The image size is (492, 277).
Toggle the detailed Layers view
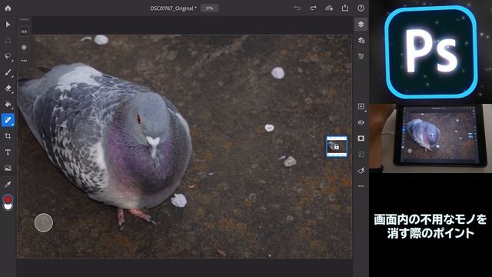[x=361, y=40]
